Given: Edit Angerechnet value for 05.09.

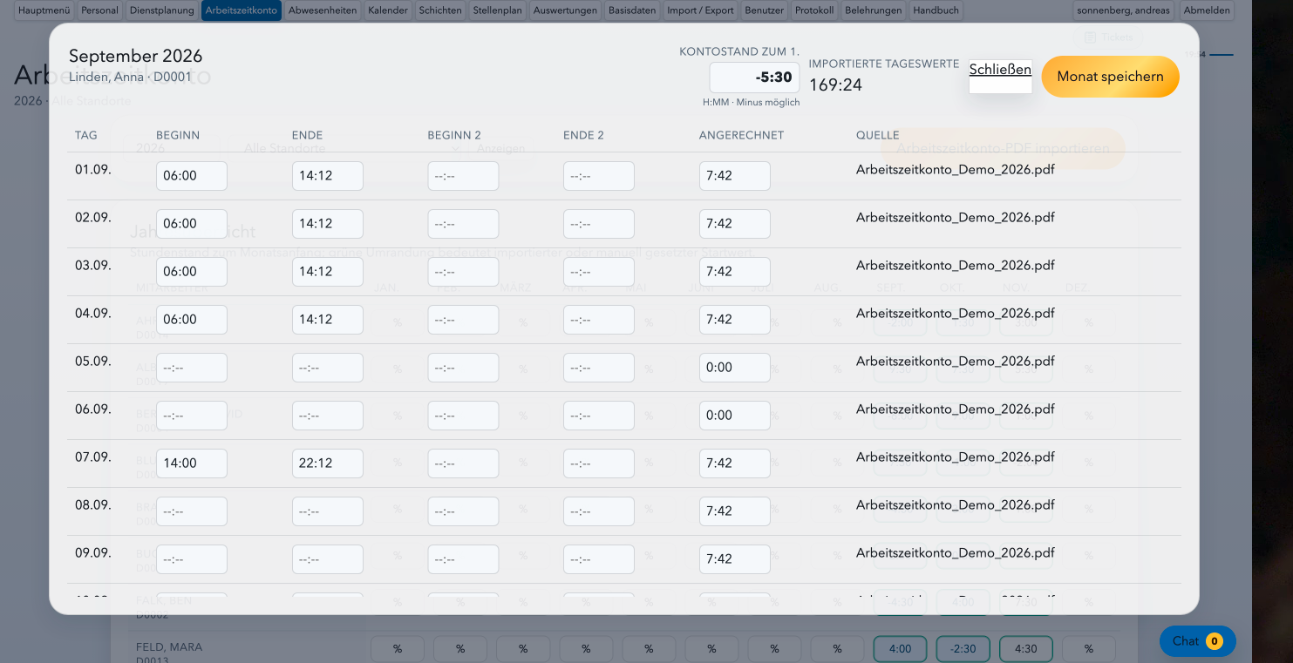Looking at the screenshot, I should click(735, 368).
